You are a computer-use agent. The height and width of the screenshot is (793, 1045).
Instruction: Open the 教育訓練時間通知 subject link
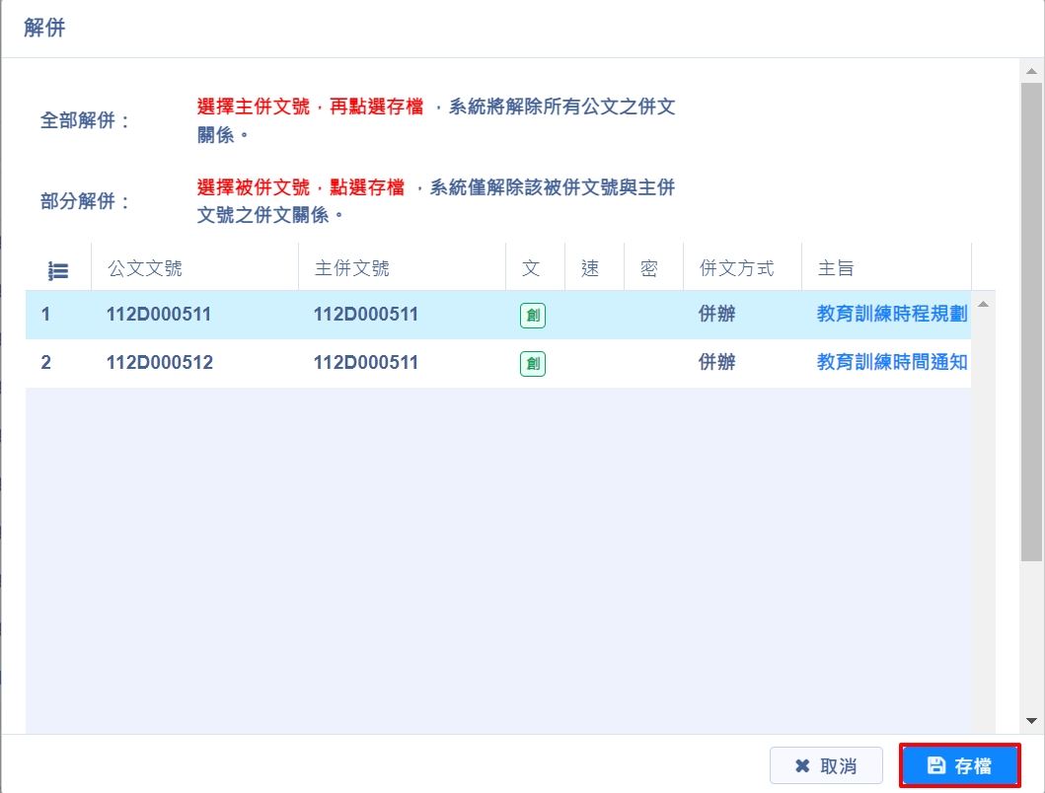(892, 363)
